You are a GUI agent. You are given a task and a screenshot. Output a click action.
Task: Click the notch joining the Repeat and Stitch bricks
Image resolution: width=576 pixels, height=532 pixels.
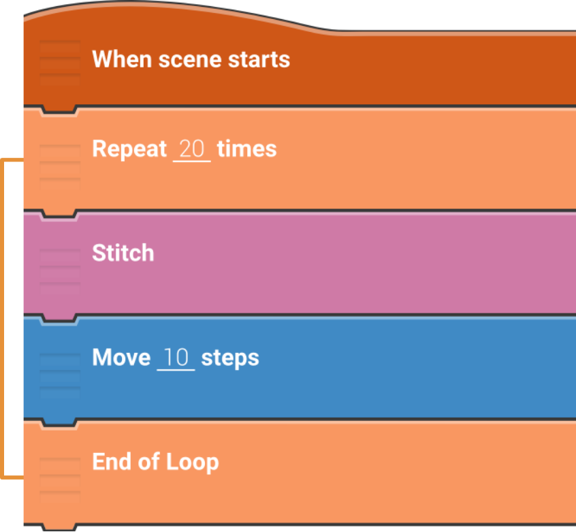pyautogui.click(x=59, y=213)
